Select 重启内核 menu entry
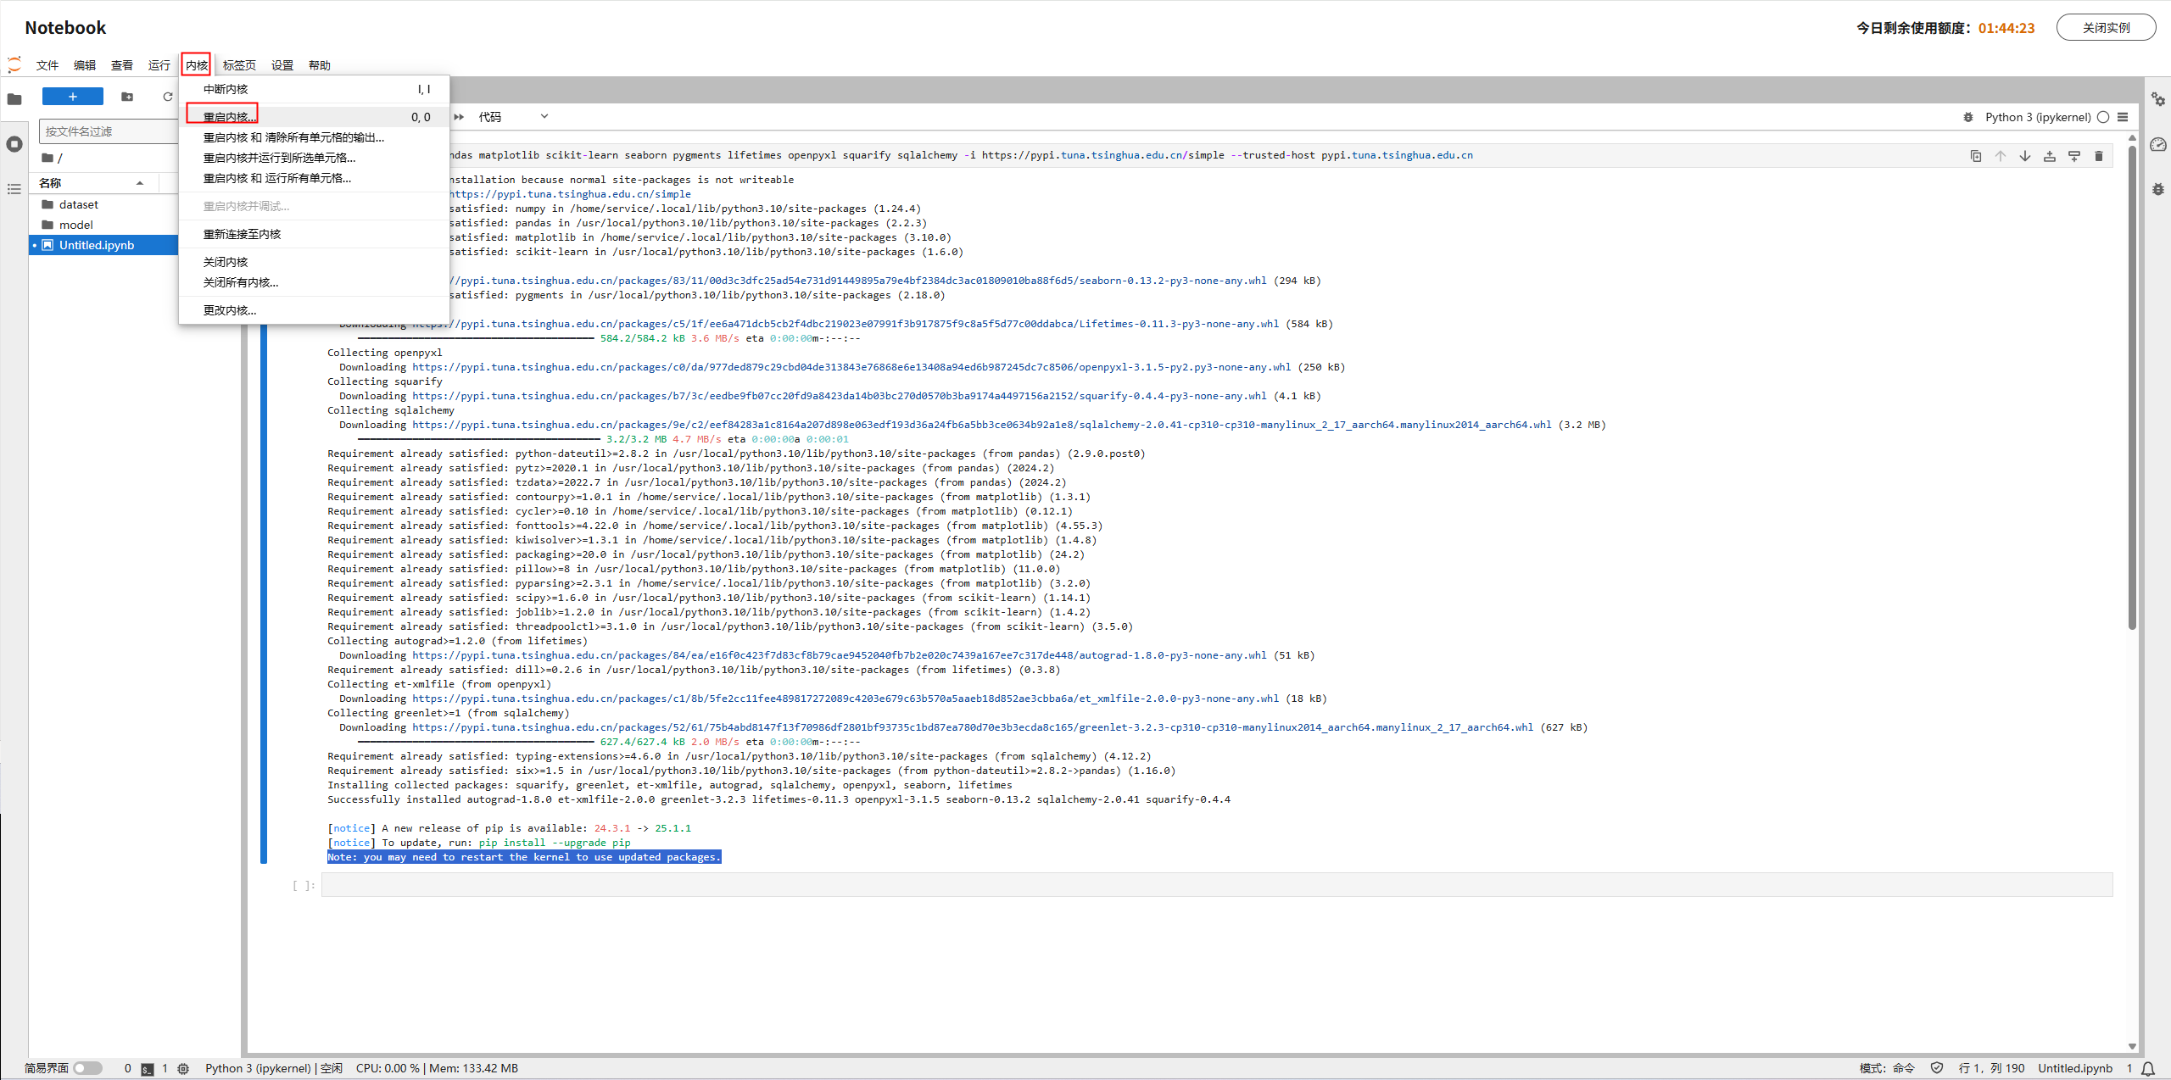The image size is (2171, 1080). [229, 117]
